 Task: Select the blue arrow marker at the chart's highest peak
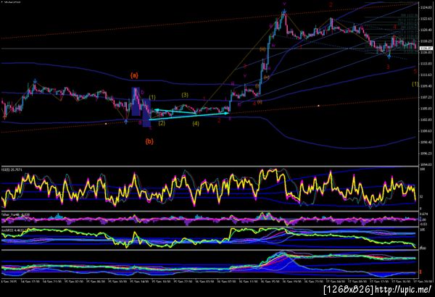pos(284,12)
